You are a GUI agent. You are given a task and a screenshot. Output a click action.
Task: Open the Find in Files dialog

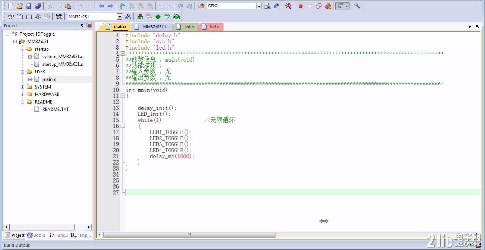[x=201, y=6]
